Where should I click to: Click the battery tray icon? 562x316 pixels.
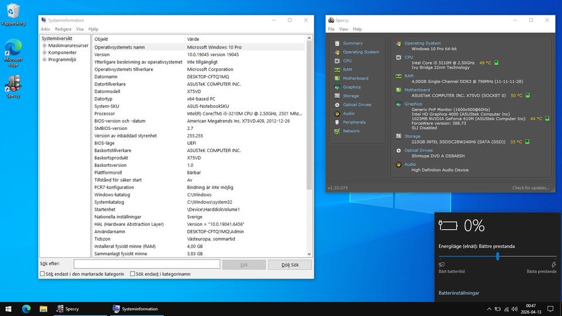tap(498, 309)
